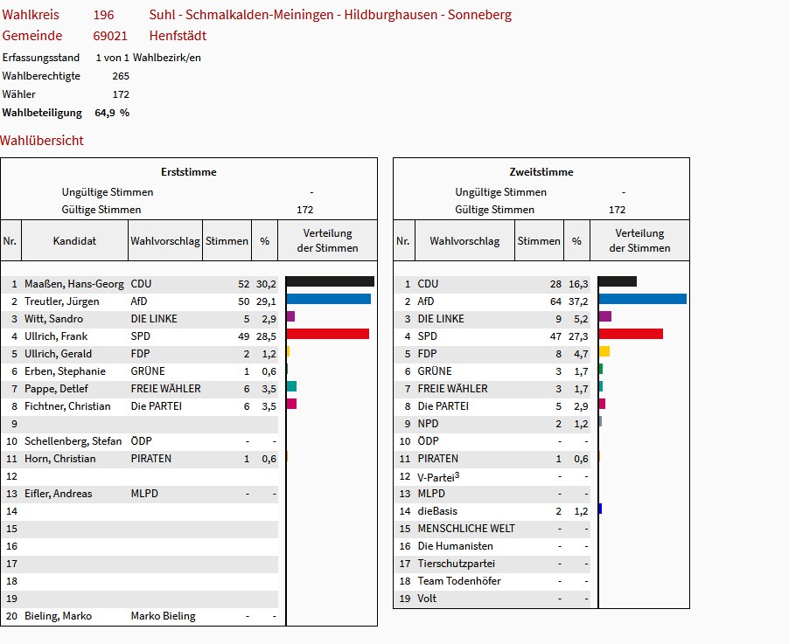
Task: Select candidate "Fichtner, Christian"
Action: 67,406
